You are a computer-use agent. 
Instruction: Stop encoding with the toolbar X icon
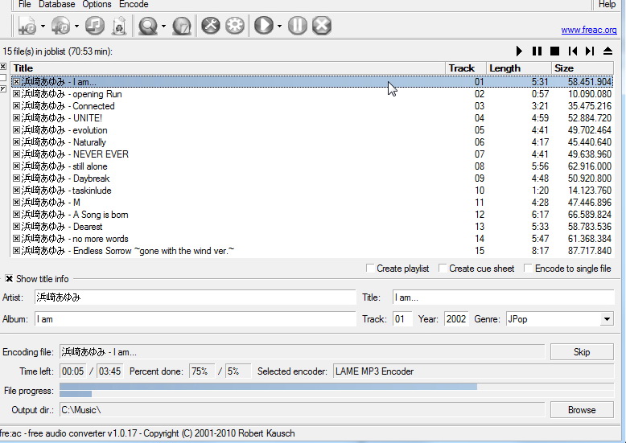click(x=322, y=26)
